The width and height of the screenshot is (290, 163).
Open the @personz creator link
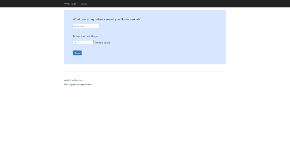79,80
